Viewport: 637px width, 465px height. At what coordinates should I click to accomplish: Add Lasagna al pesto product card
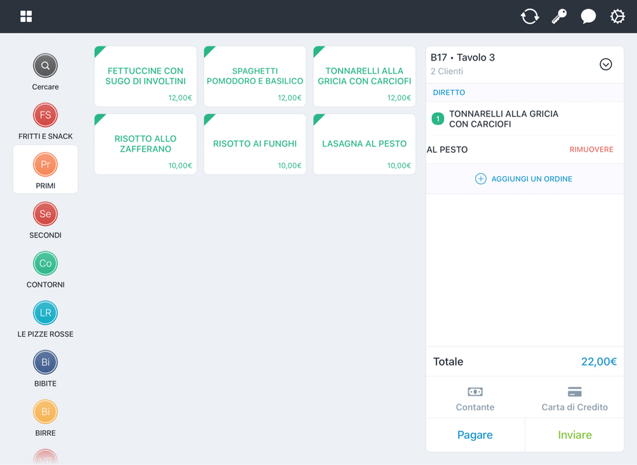(364, 144)
